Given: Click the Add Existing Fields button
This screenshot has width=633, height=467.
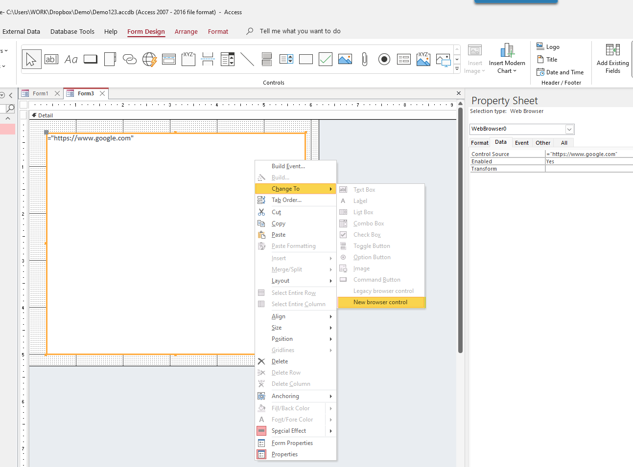Looking at the screenshot, I should pos(612,59).
